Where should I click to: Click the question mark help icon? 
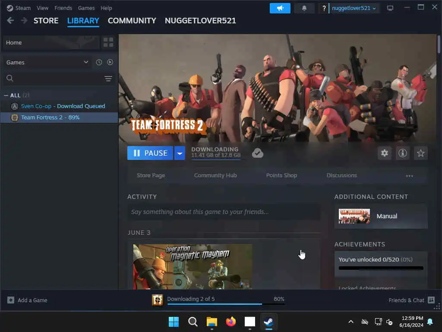324,8
